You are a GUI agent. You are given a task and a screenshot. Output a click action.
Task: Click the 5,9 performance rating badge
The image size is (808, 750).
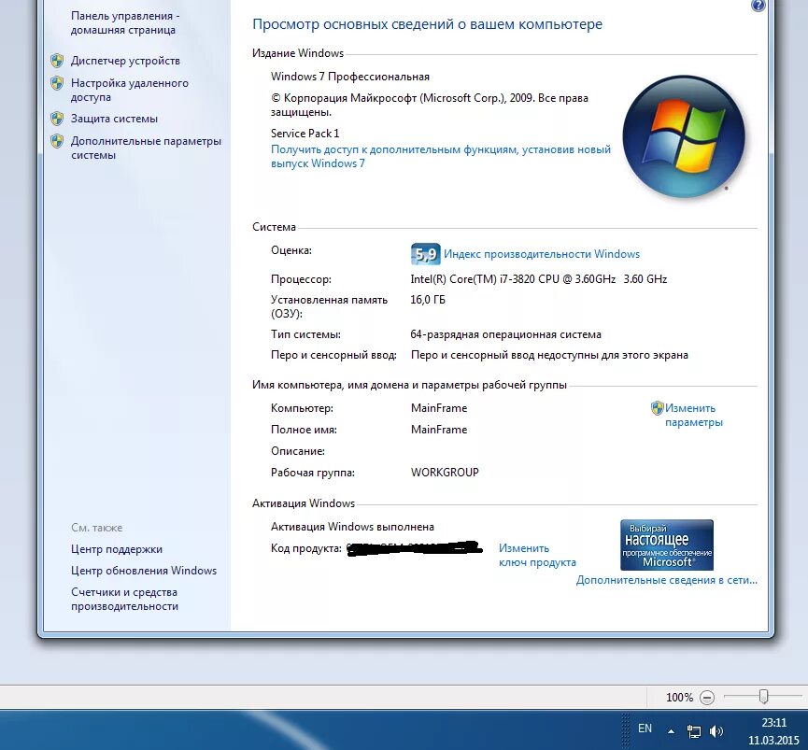[x=426, y=254]
